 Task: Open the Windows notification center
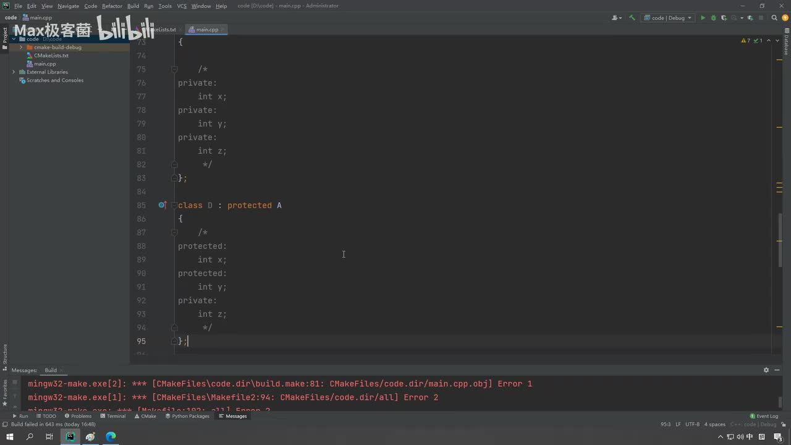pyautogui.click(x=779, y=437)
